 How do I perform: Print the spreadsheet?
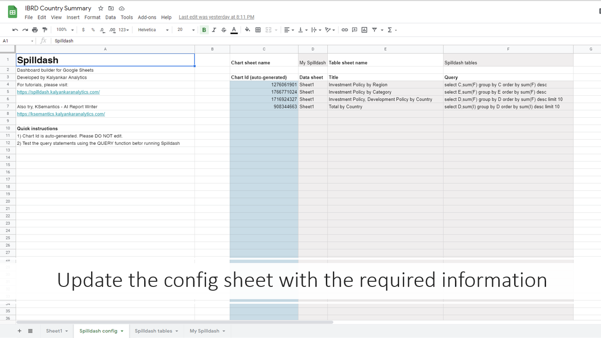(x=35, y=30)
